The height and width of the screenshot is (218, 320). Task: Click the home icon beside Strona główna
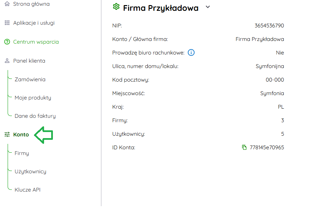7,4
